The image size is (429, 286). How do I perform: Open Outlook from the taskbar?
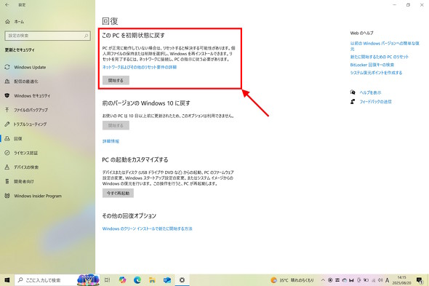tap(167, 280)
